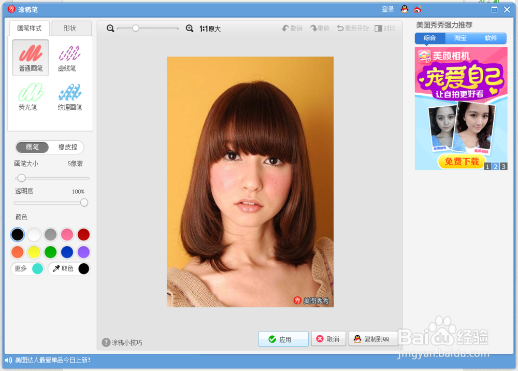Click the speaker announcement icon in status bar

[8, 360]
